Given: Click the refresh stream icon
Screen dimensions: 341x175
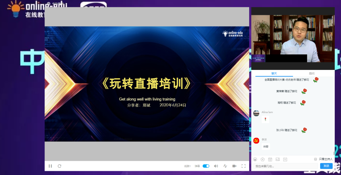Looking at the screenshot, I should coord(59,166).
